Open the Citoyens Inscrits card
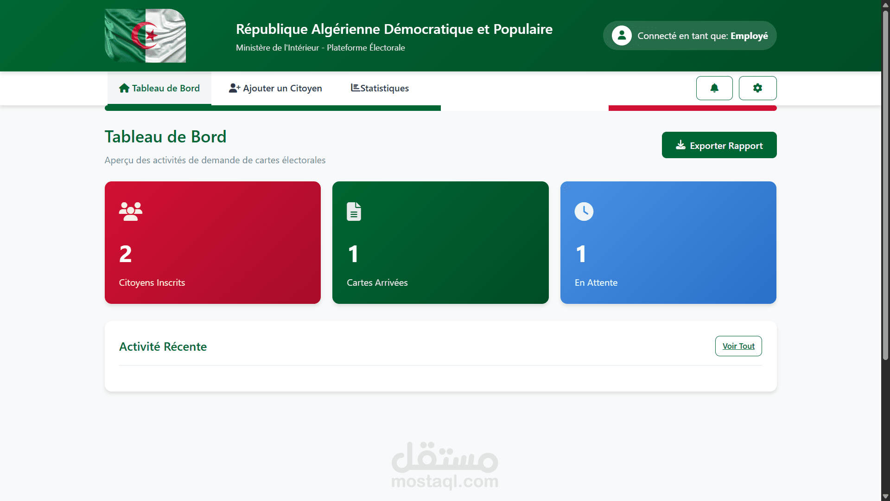 (x=213, y=243)
